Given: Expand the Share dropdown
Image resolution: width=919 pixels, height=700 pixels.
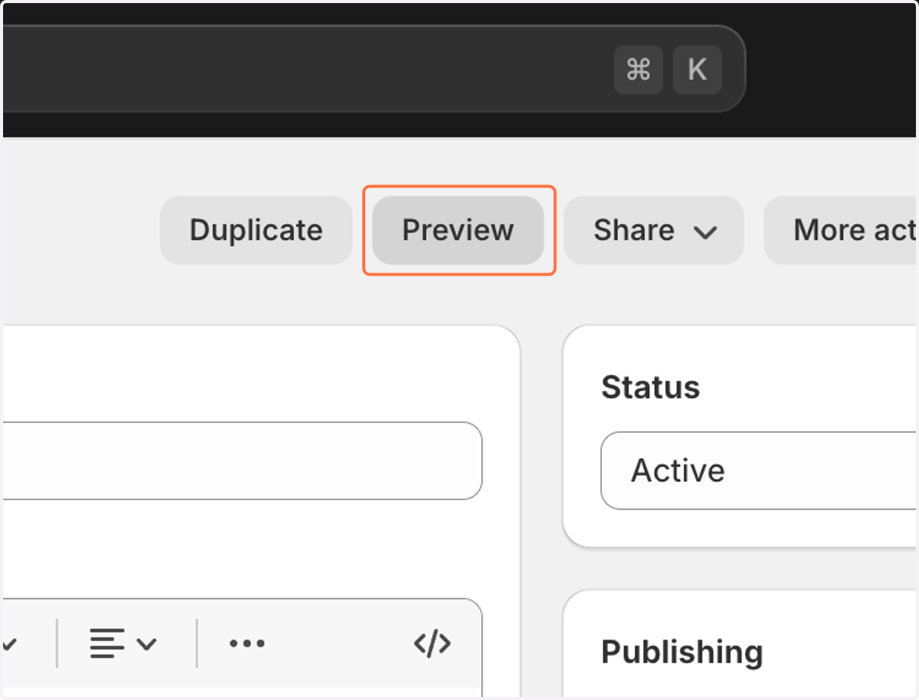Looking at the screenshot, I should [653, 230].
